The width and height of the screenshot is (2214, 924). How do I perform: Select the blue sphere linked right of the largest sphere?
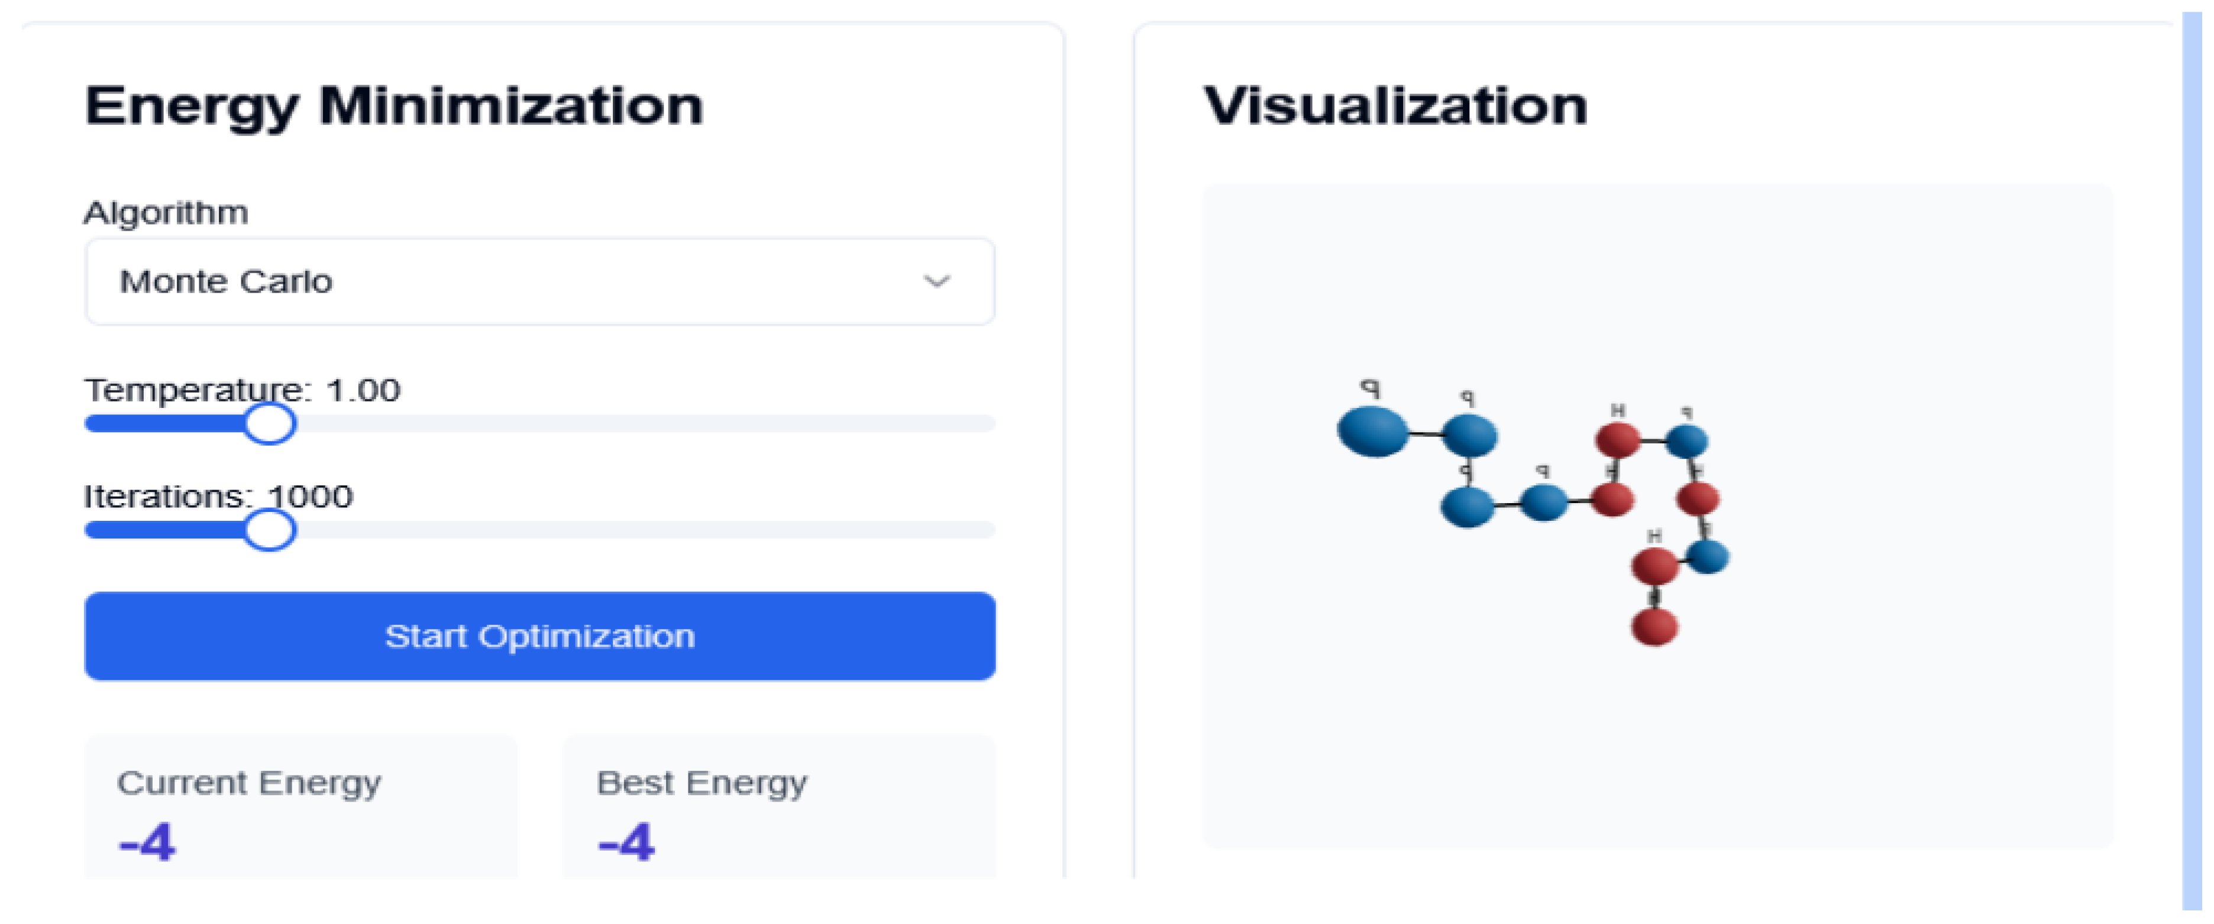click(x=1469, y=435)
